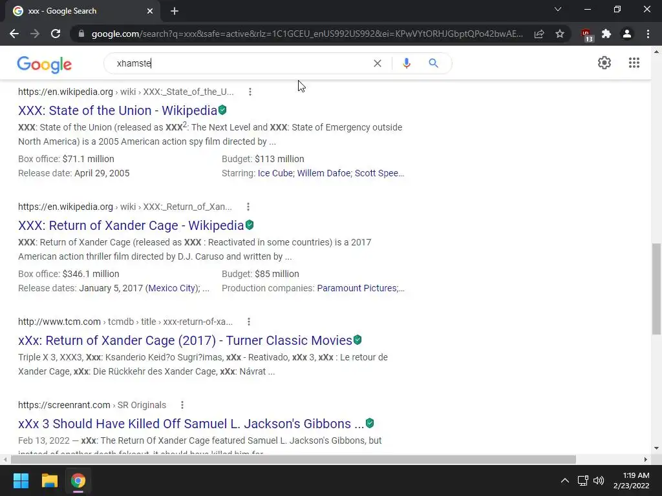Click the browser forward arrow
Viewport: 662px width, 496px height.
[35, 34]
